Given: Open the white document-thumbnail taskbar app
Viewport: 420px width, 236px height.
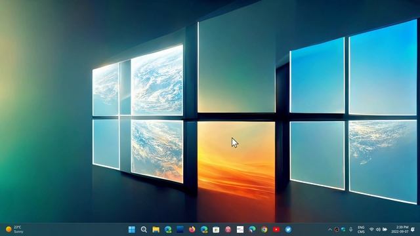Looking at the screenshot, I should (240, 229).
